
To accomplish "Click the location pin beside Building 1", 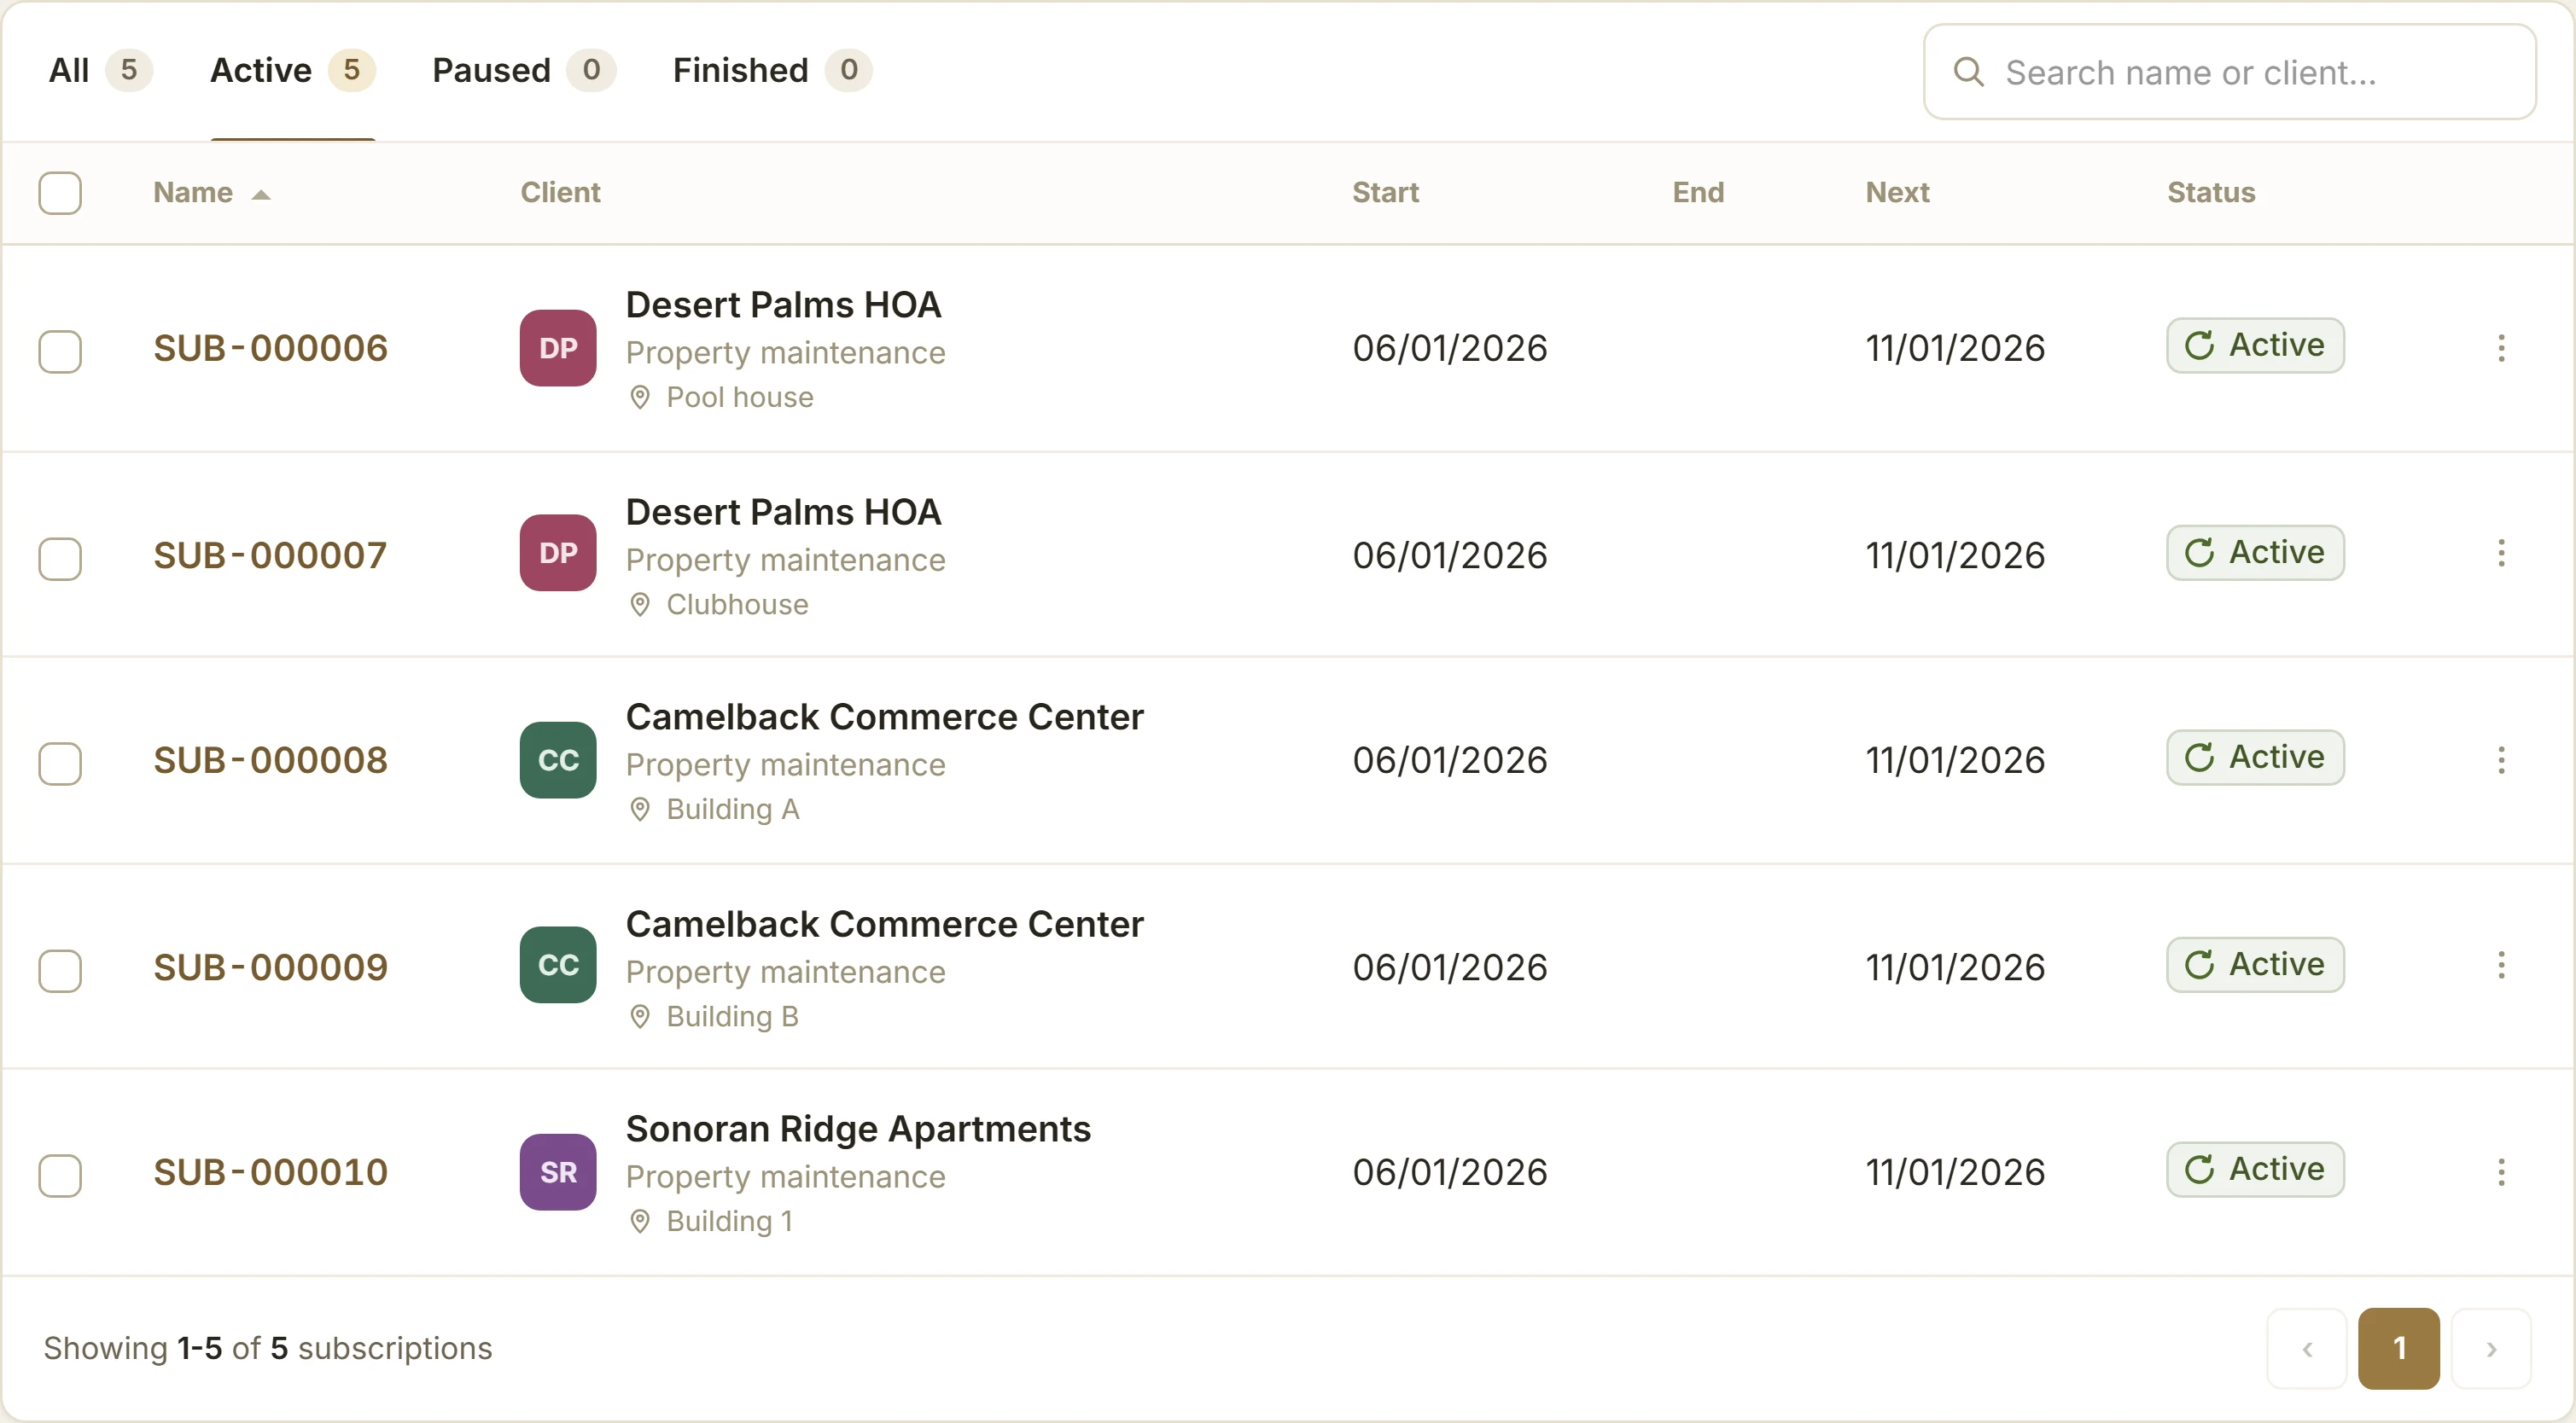I will point(640,1221).
